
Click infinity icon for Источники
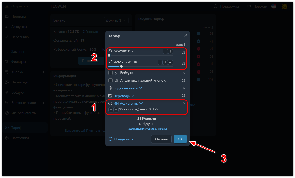[x=170, y=62]
